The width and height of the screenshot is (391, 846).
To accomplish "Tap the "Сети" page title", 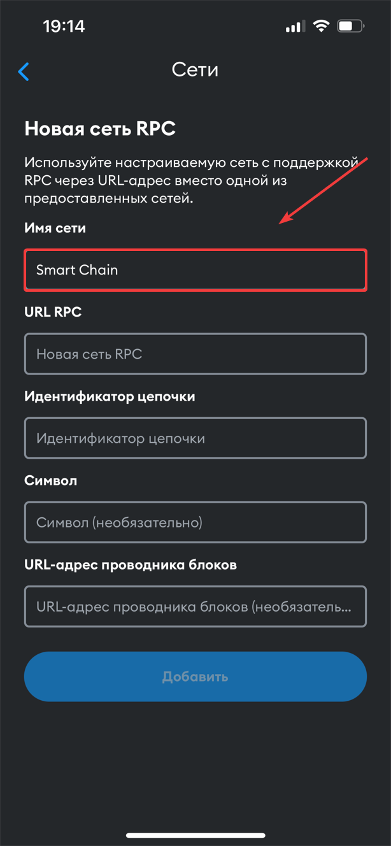I will (x=195, y=69).
